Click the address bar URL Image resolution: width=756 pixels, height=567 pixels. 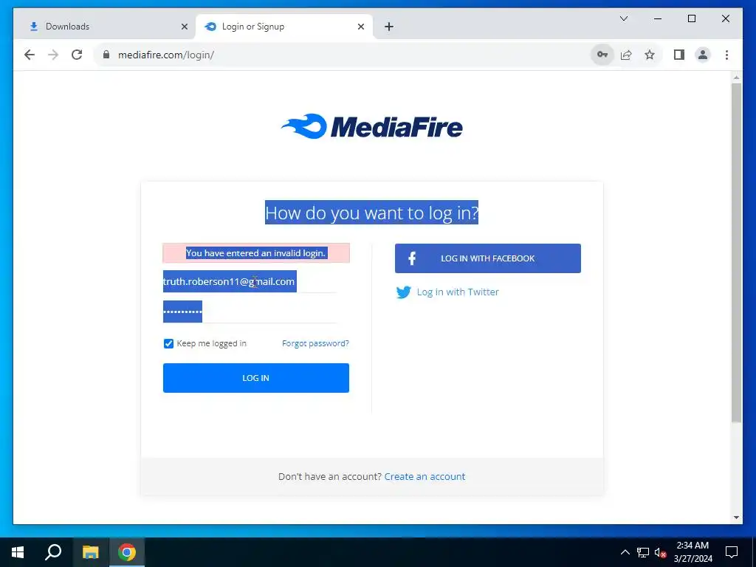coord(166,55)
